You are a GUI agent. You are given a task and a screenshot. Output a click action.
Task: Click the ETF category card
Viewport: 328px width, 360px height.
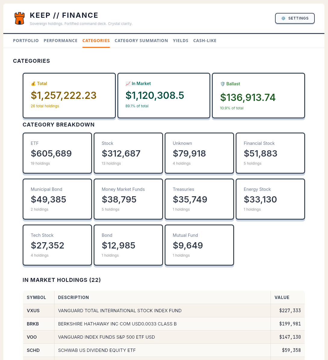coord(57,153)
